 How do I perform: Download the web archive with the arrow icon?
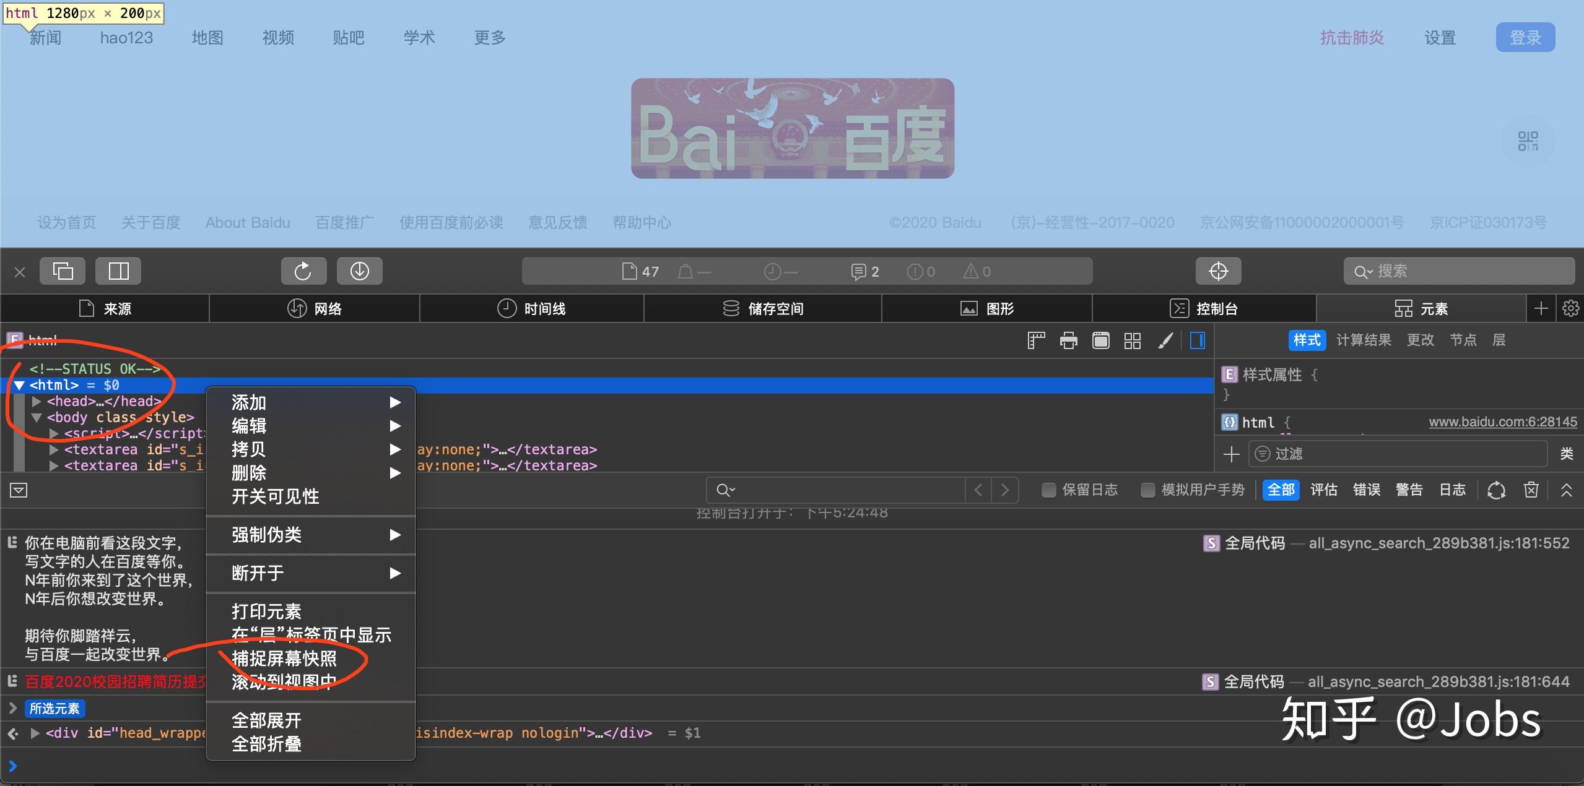(359, 271)
